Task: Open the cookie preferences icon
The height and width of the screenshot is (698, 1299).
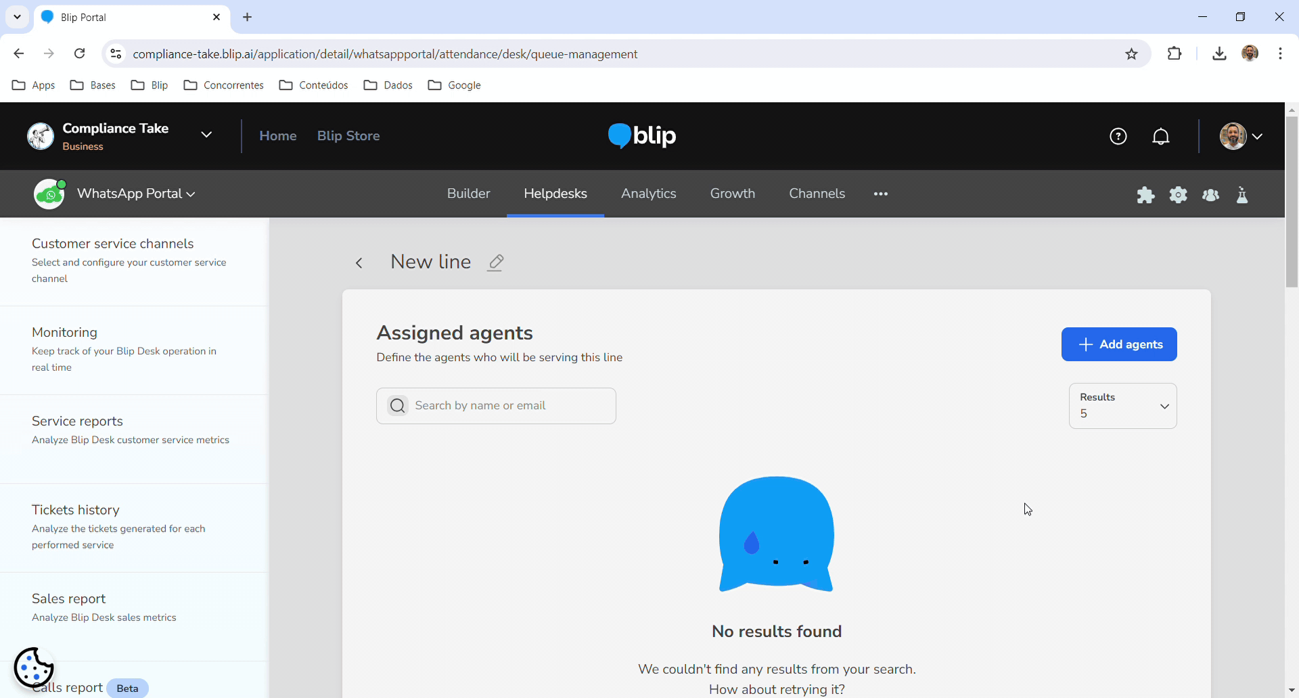Action: point(34,668)
